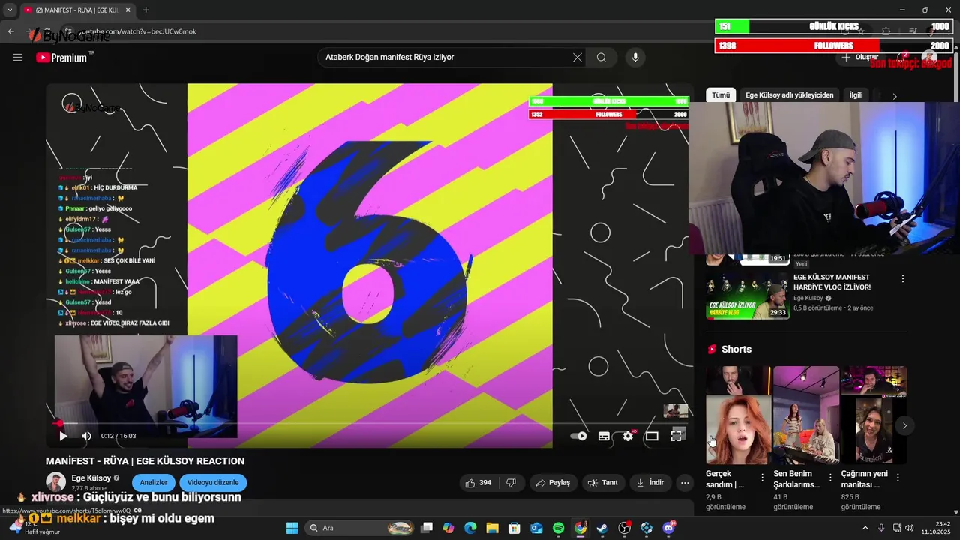Start voice search with microphone icon
960x540 pixels.
(x=635, y=58)
